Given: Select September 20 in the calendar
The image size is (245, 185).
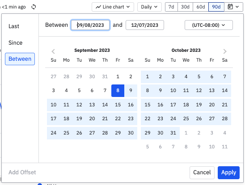Looking at the screenshot, I should (92, 119).
